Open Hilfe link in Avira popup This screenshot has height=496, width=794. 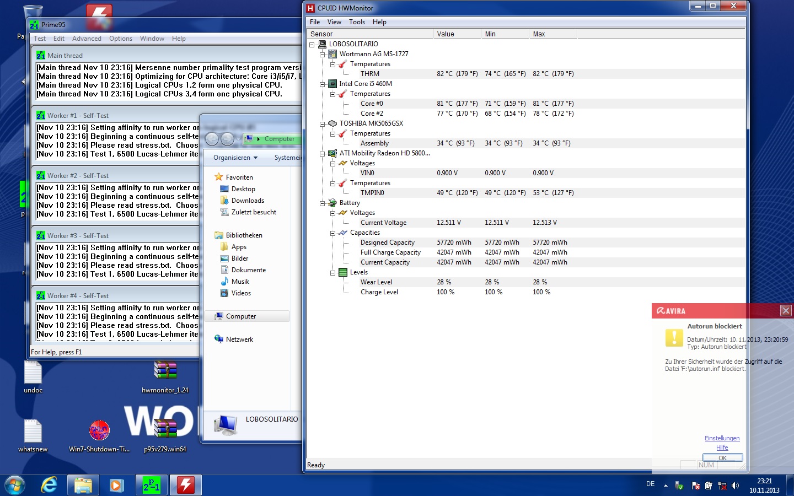(x=722, y=448)
